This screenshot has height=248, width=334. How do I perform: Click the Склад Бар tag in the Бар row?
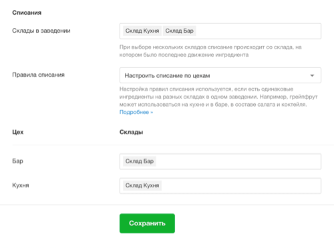(140, 161)
